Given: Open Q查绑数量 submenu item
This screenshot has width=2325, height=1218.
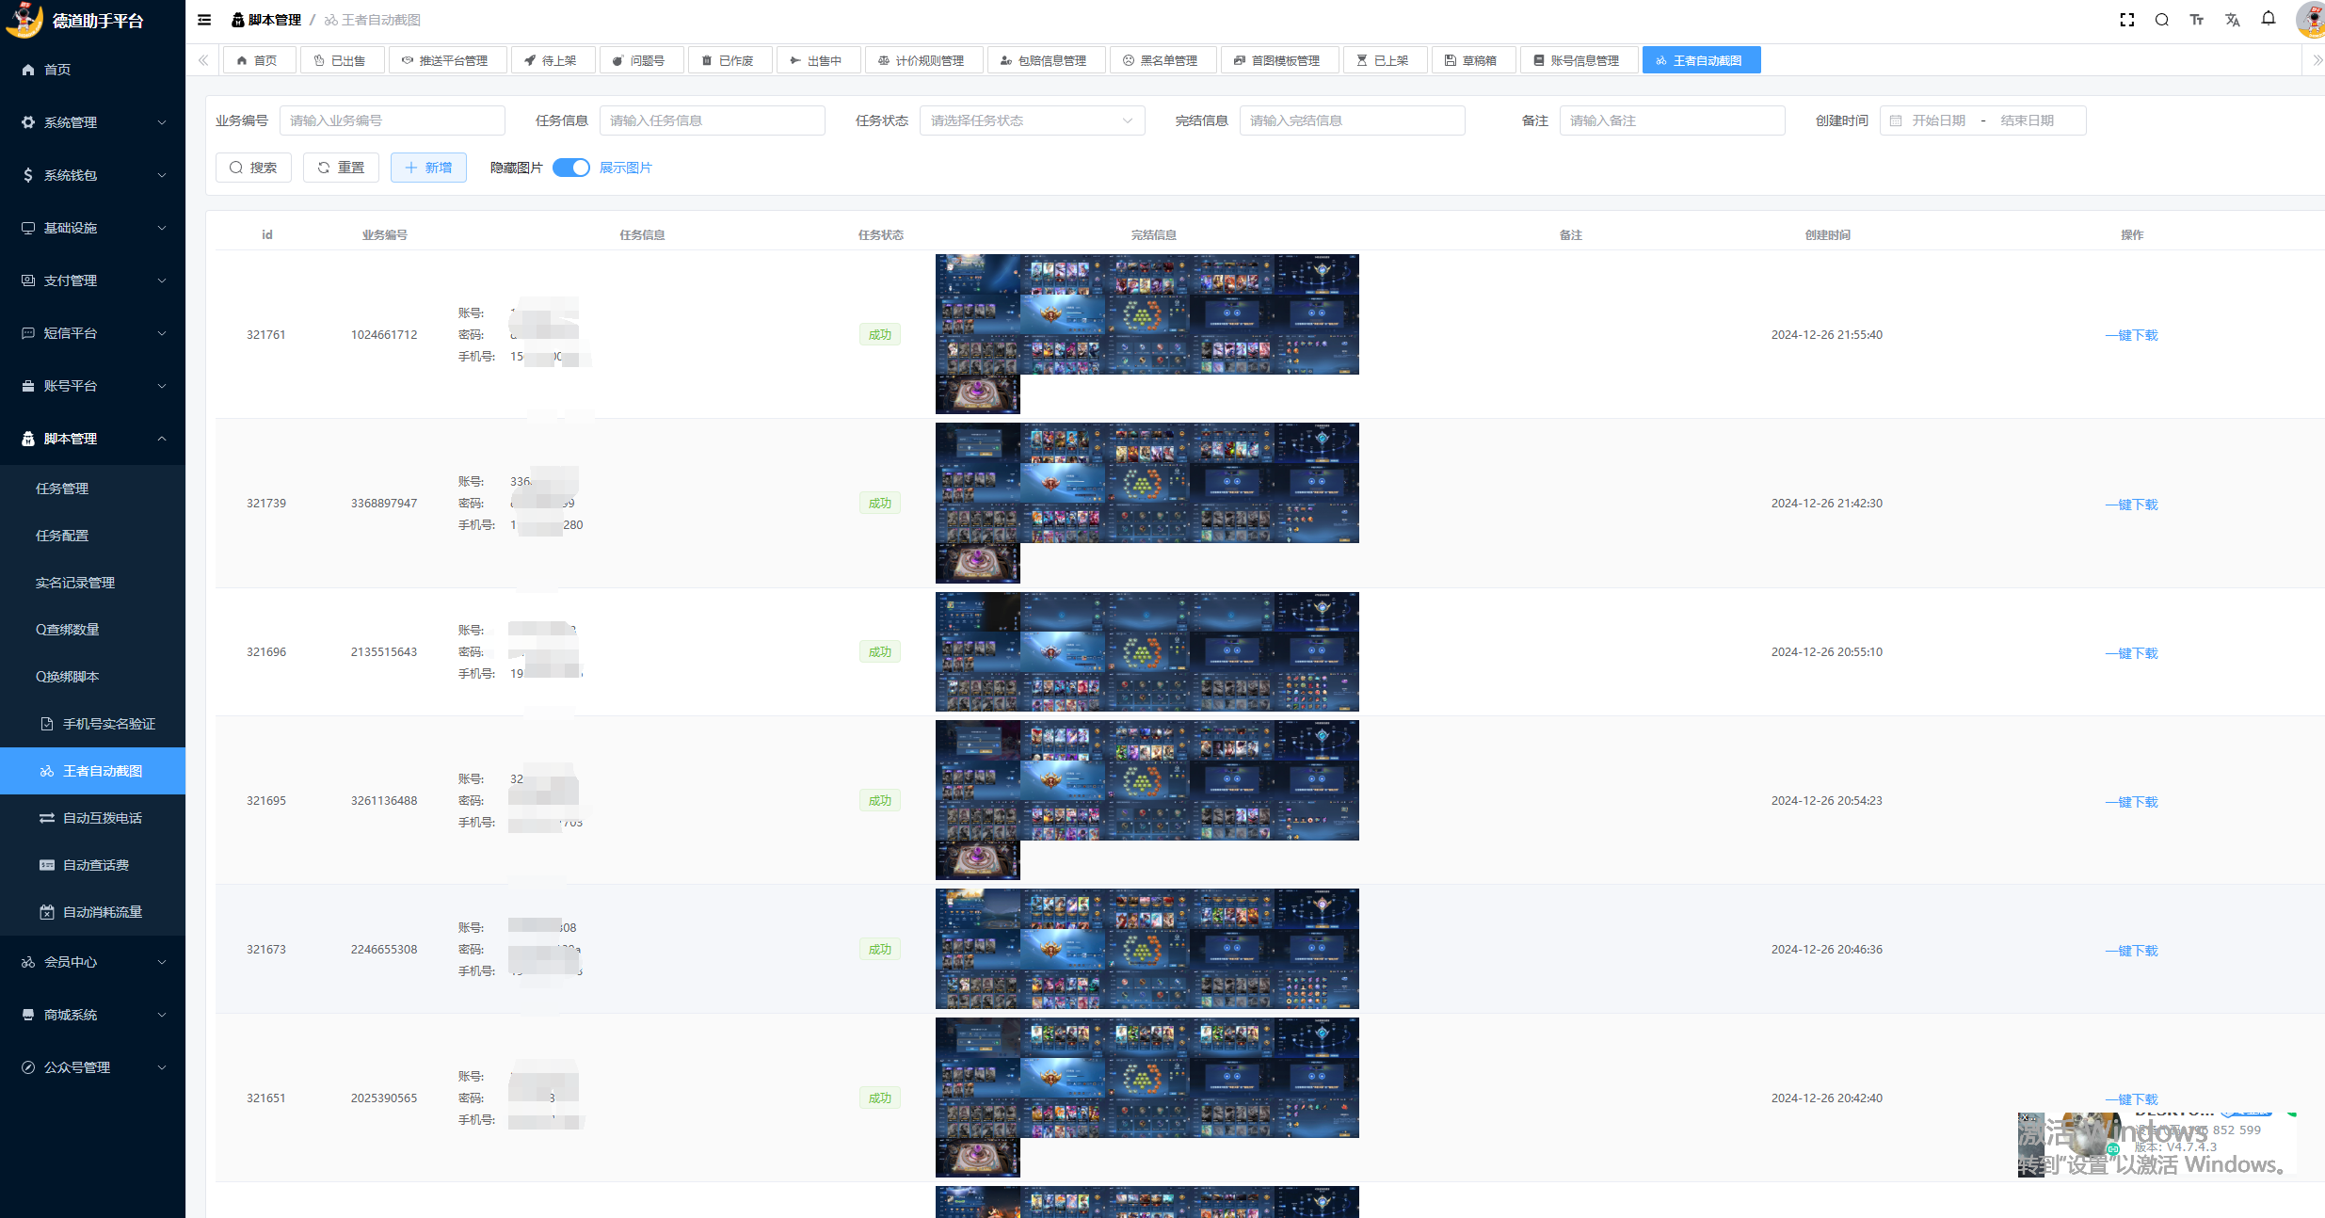Looking at the screenshot, I should (92, 630).
